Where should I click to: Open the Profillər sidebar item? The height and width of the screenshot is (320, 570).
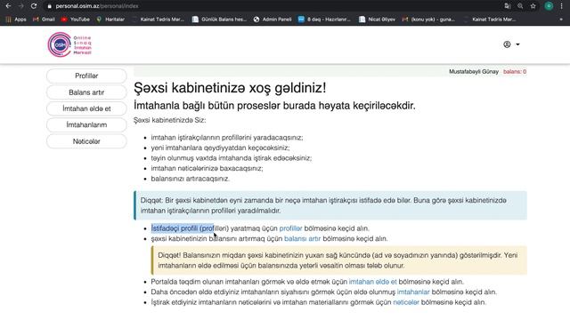(86, 76)
